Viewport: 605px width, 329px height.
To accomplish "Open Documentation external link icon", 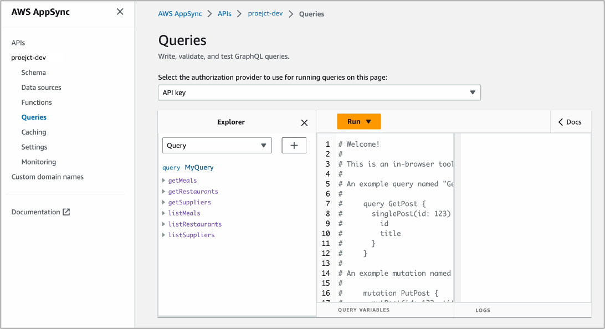I will (66, 212).
